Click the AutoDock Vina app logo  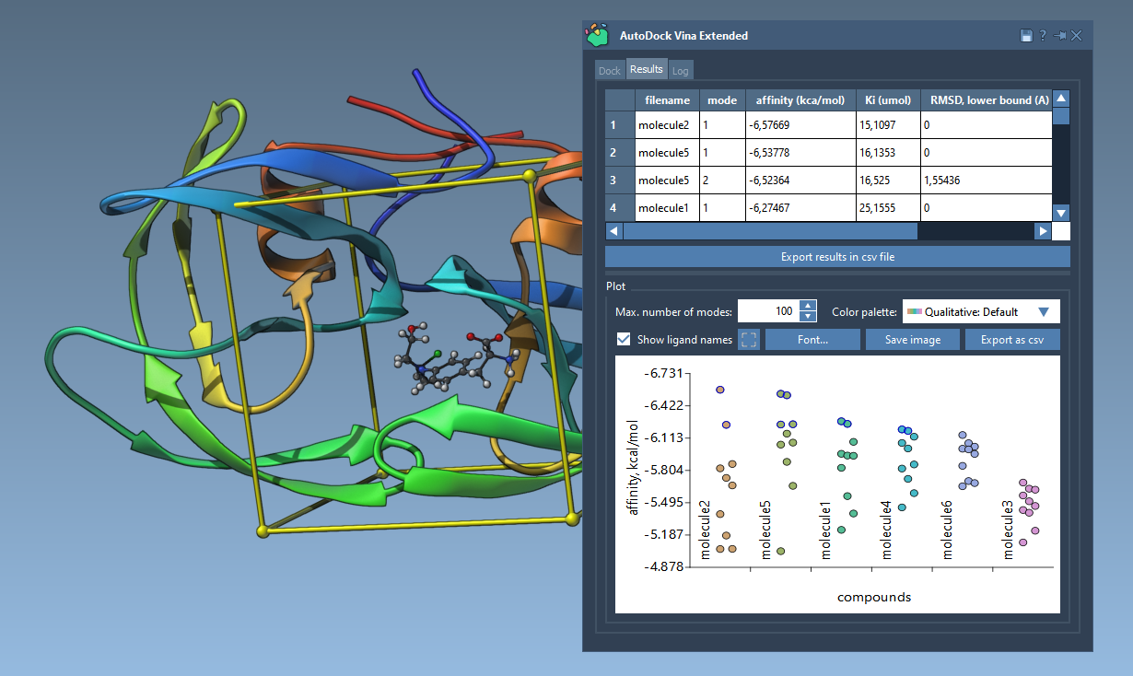pos(598,35)
